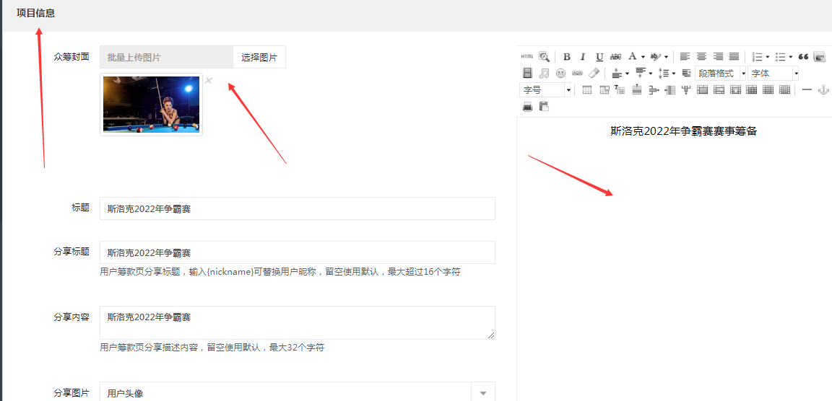
Task: Align text right
Action: tap(718, 57)
